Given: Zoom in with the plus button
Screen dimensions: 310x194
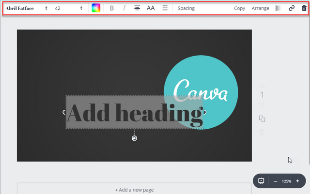Looking at the screenshot, I should [x=297, y=181].
